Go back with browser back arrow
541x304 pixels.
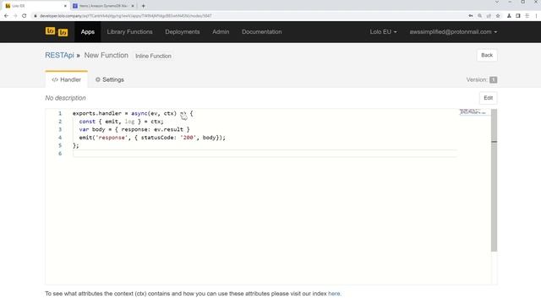pyautogui.click(x=6, y=16)
